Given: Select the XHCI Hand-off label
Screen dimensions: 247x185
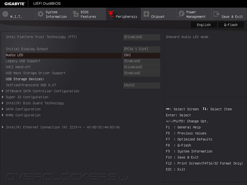Looking at the screenshot, I should [18, 67].
